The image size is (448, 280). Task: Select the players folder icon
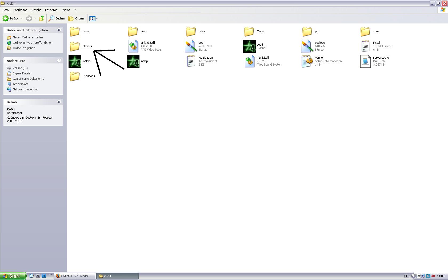[x=75, y=46]
